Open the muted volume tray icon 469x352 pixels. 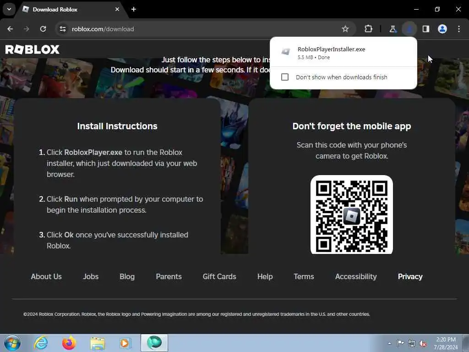(423, 343)
